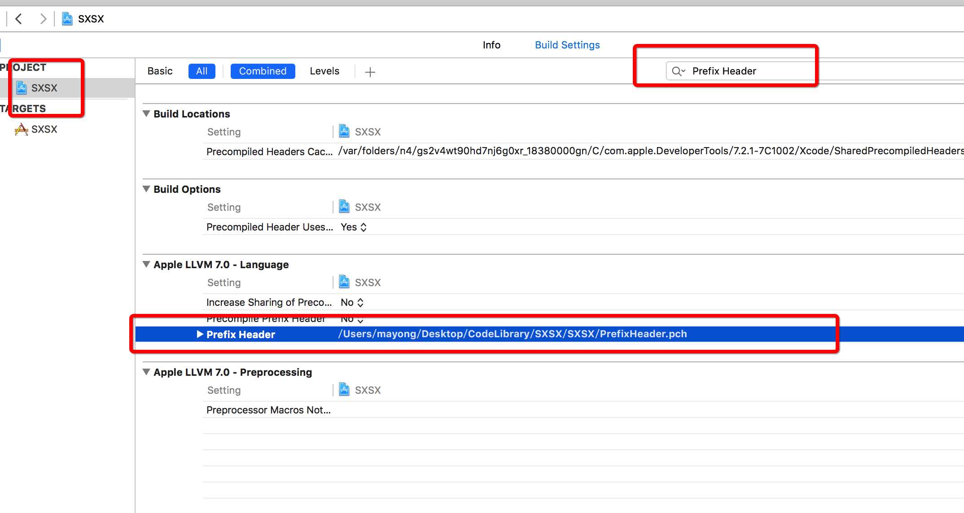Click Setting column label under Build Locations
The height and width of the screenshot is (513, 964).
[x=224, y=132]
